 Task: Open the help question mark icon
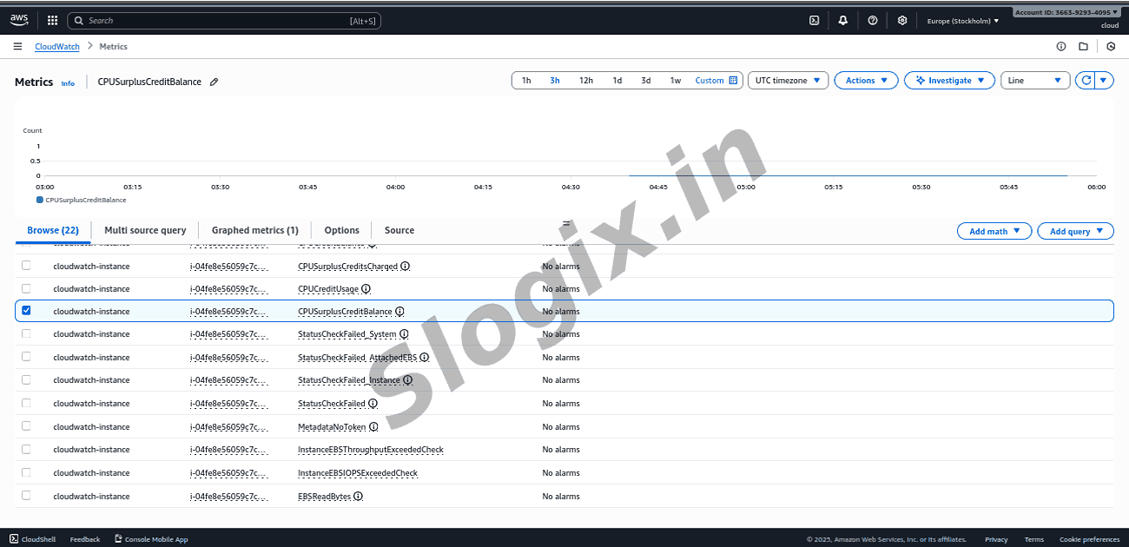point(873,20)
